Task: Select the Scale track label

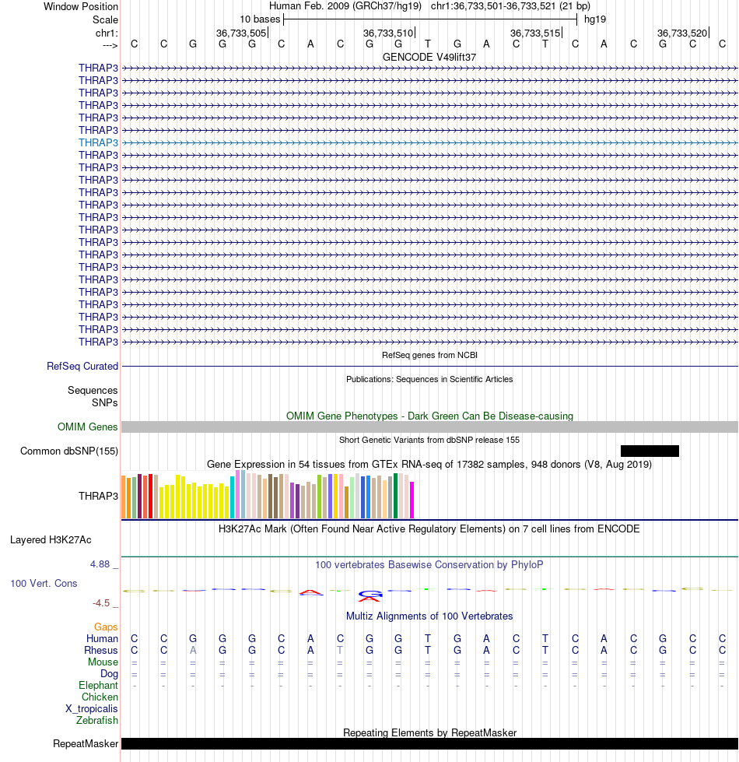Action: (x=105, y=20)
